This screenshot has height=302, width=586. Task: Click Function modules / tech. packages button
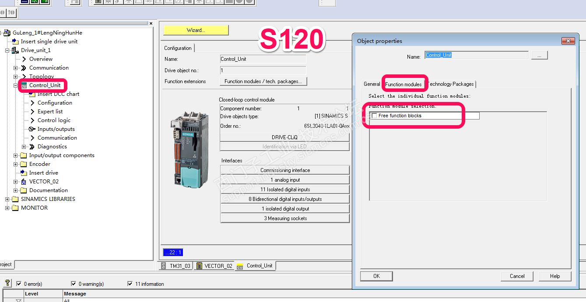click(263, 81)
